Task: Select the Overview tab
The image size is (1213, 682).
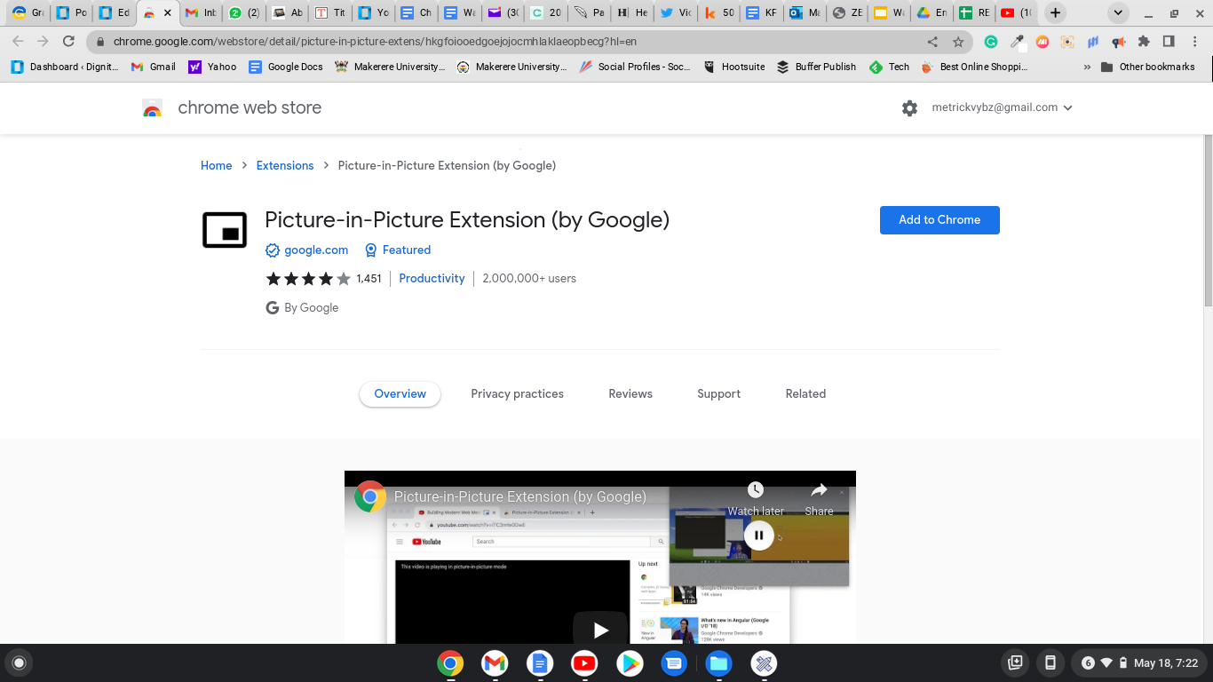Action: click(400, 394)
